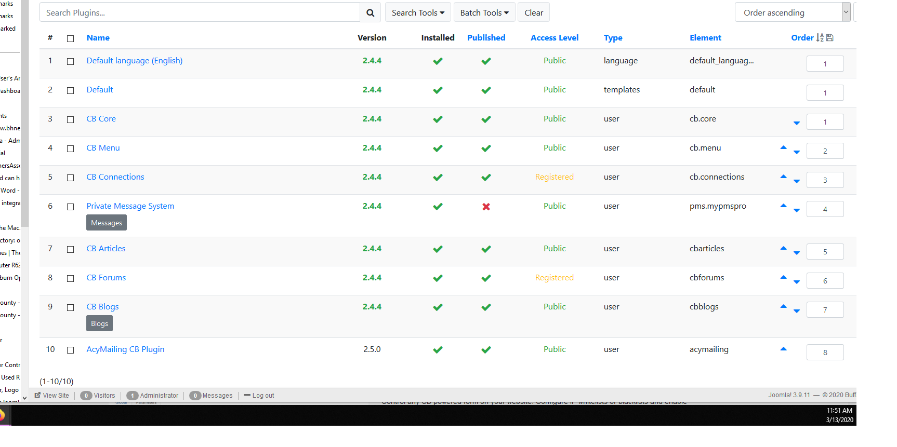Open the Search Tools dropdown
Image resolution: width=897 pixels, height=447 pixels.
(418, 12)
